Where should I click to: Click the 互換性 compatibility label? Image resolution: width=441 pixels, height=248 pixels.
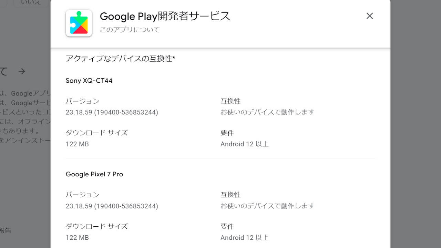click(x=231, y=101)
